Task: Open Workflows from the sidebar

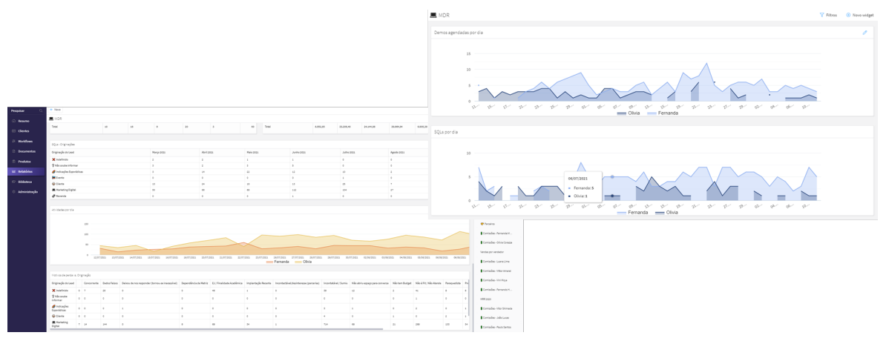Action: (25, 141)
